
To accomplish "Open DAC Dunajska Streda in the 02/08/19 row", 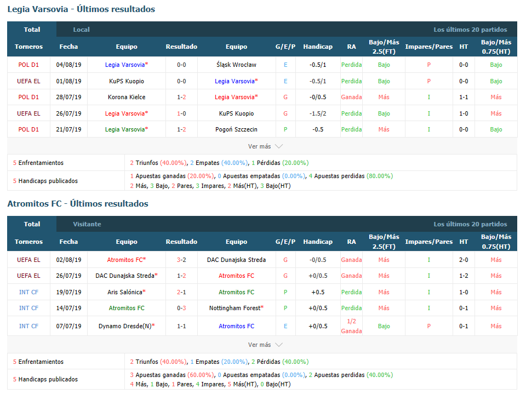I will [x=236, y=260].
